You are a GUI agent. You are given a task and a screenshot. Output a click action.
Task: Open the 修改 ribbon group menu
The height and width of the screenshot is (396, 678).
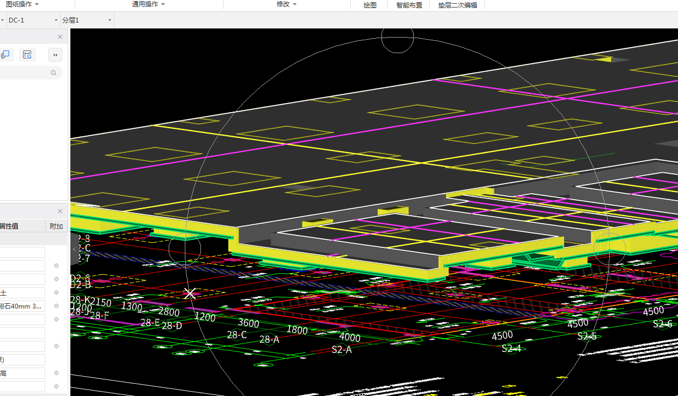pyautogui.click(x=286, y=4)
